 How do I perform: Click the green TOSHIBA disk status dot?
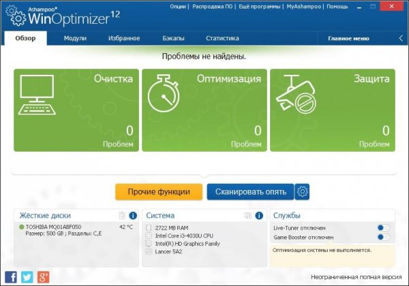tap(22, 227)
